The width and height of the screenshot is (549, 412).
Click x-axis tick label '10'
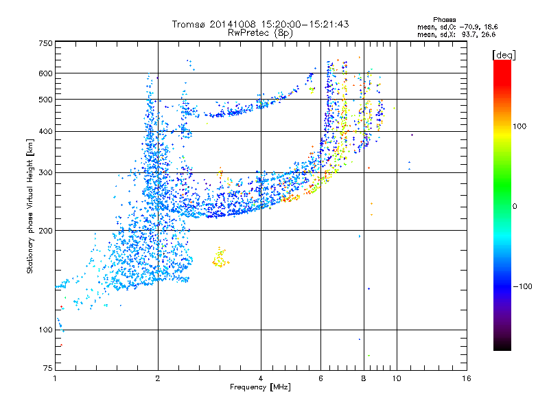tap(397, 378)
